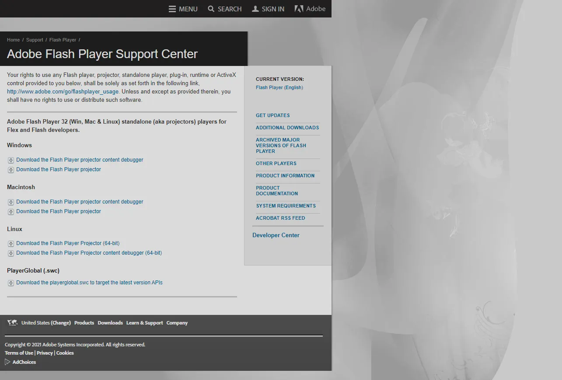The width and height of the screenshot is (562, 380).
Task: Click the Windows section heading
Action: tap(19, 145)
